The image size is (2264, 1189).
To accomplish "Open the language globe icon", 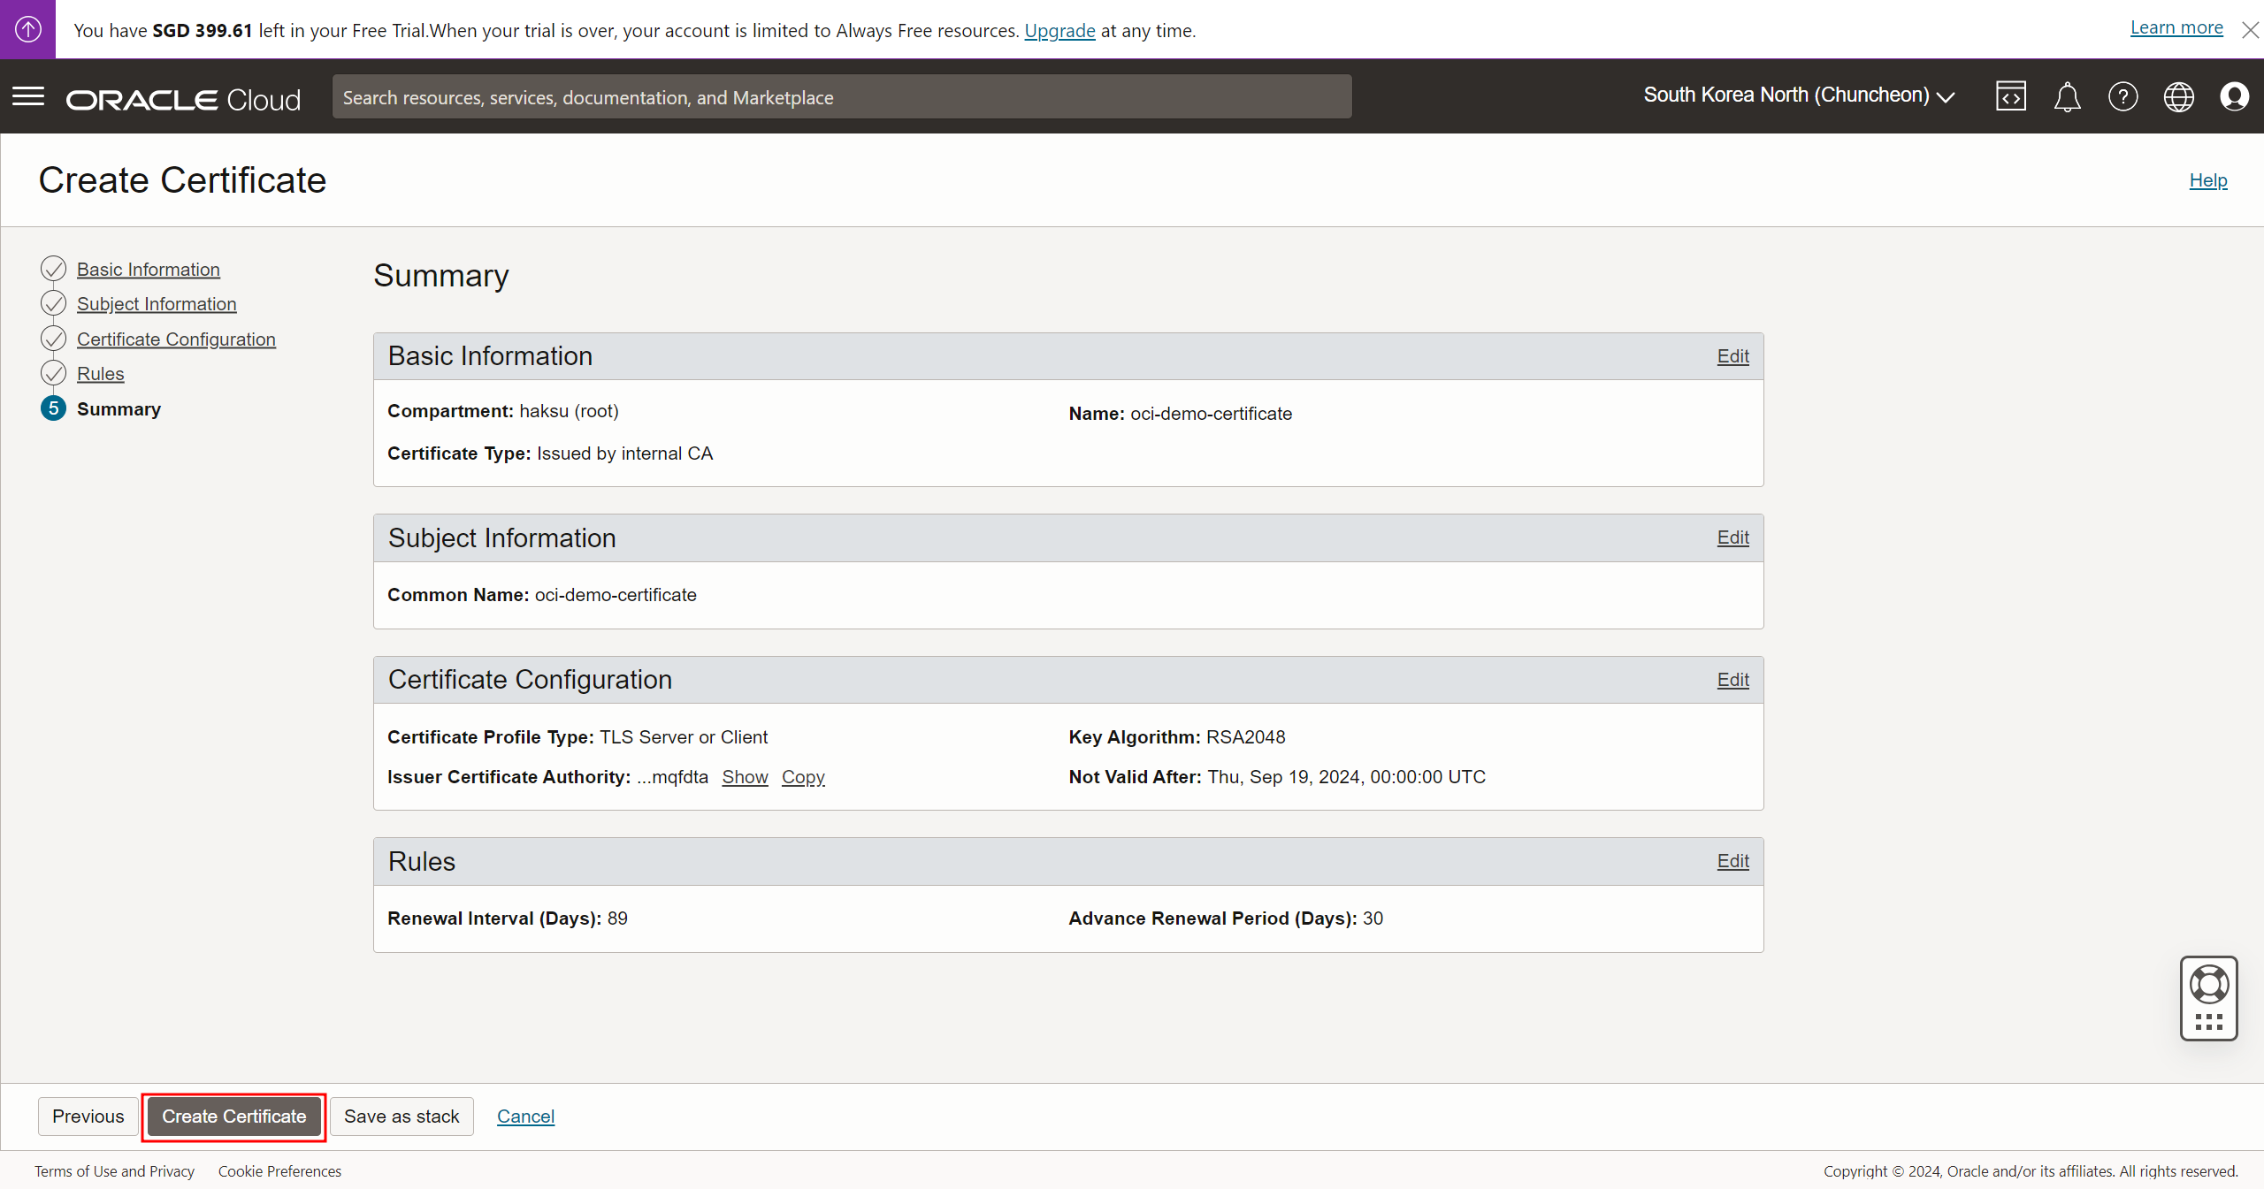I will pos(2178,96).
